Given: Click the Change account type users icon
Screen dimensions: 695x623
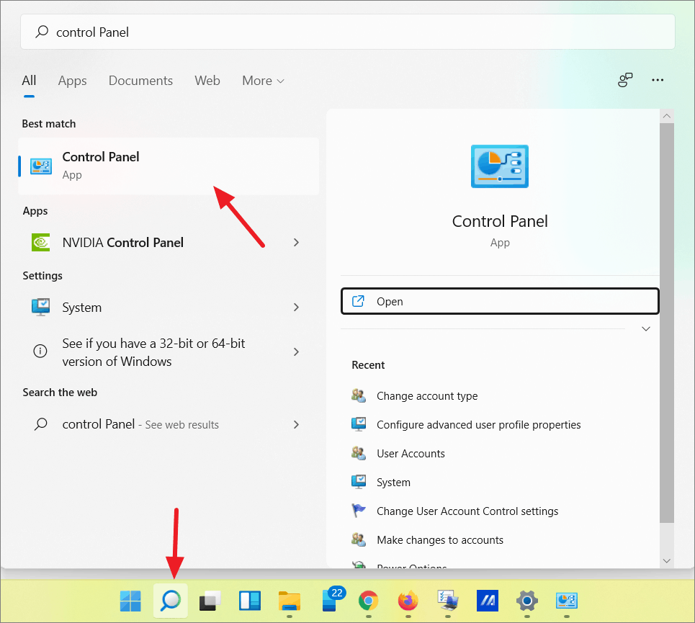Looking at the screenshot, I should coord(359,395).
